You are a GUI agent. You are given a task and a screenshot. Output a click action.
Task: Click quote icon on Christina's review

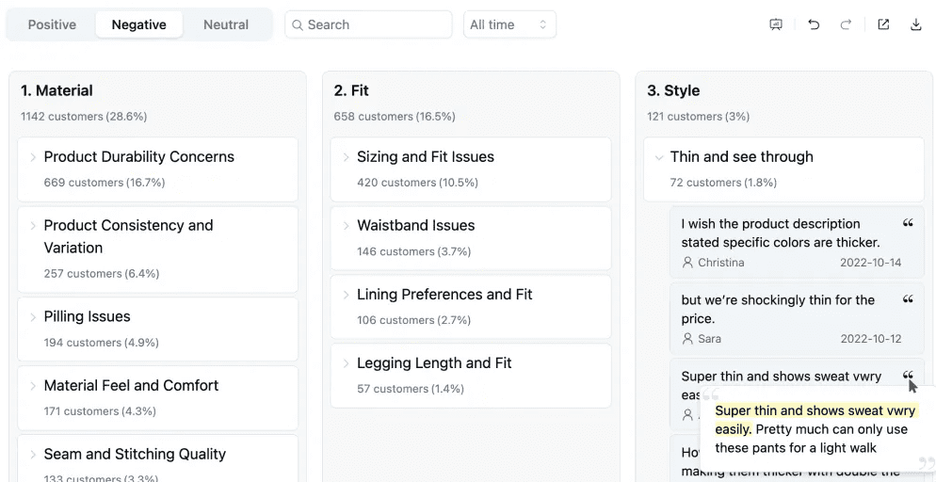[x=908, y=224]
